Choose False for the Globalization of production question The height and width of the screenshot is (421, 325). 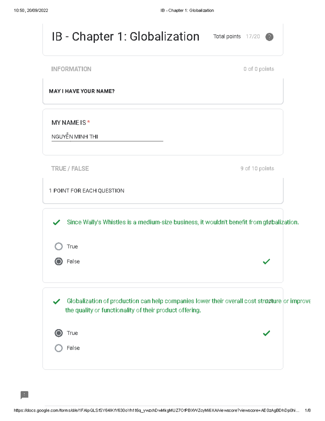pos(59,348)
